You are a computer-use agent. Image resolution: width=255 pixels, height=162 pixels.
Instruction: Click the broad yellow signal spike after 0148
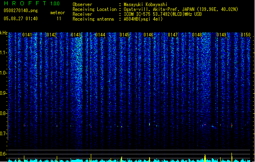[205, 158]
